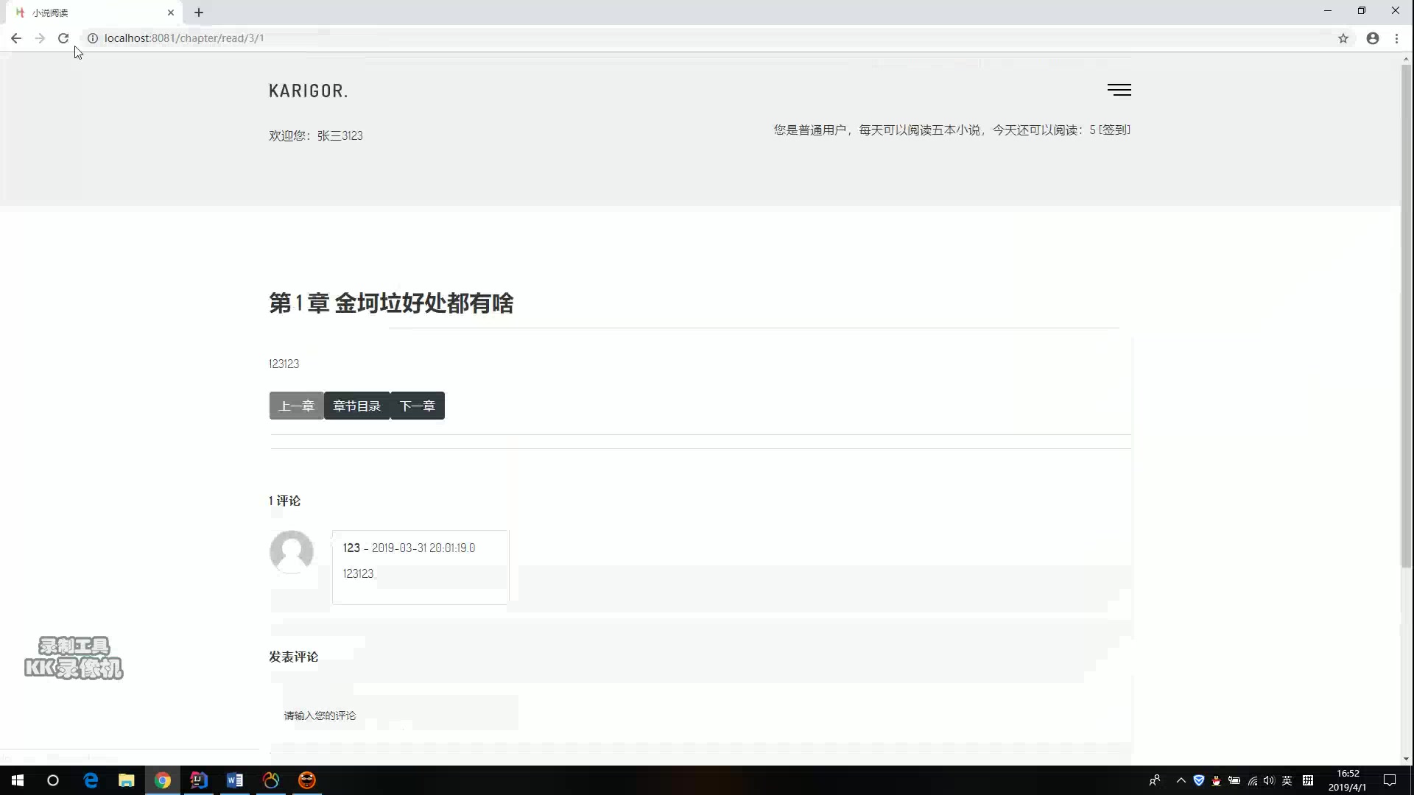The height and width of the screenshot is (795, 1414).
Task: Switch to Word in taskbar
Action: [x=235, y=780]
